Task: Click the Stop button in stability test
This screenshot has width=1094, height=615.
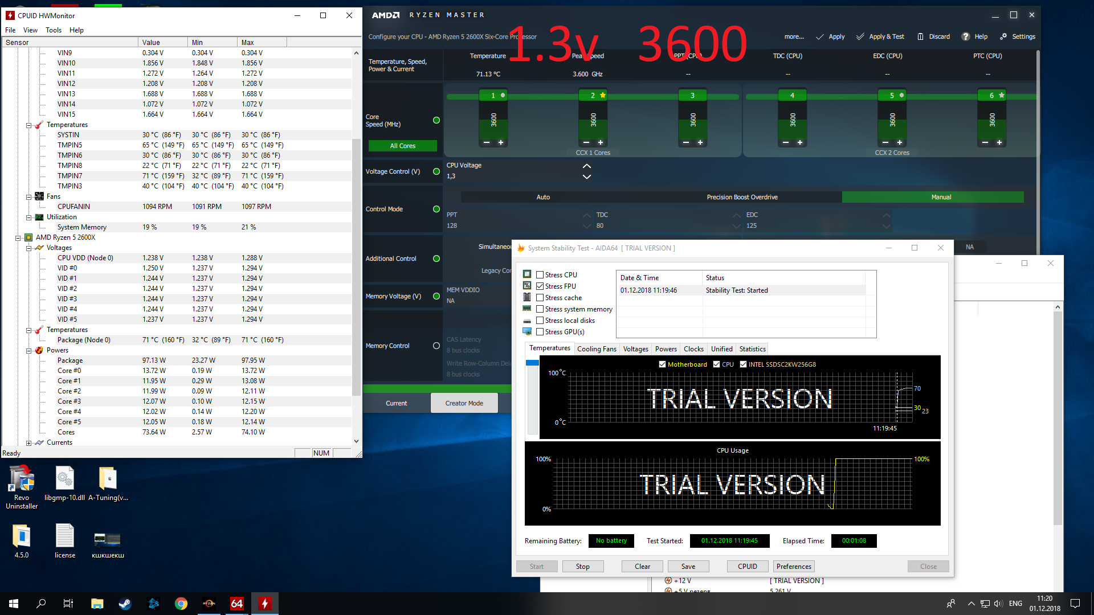Action: point(582,567)
